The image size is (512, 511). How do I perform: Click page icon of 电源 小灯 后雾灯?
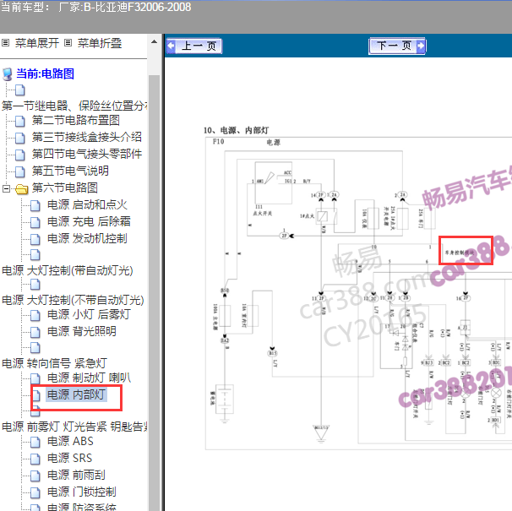35,315
